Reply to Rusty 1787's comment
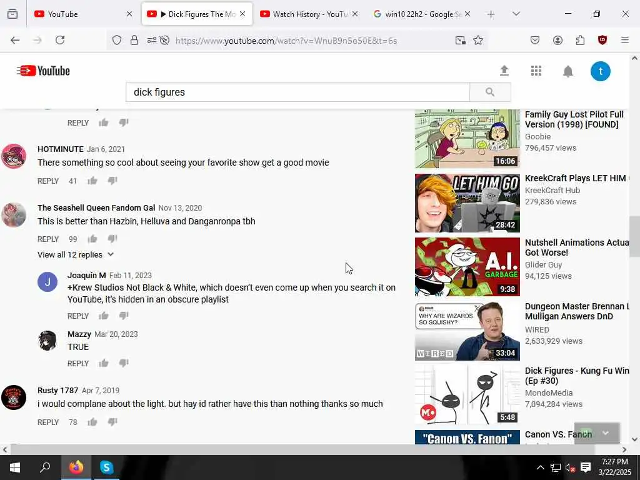Image resolution: width=640 pixels, height=480 pixels. point(48,422)
